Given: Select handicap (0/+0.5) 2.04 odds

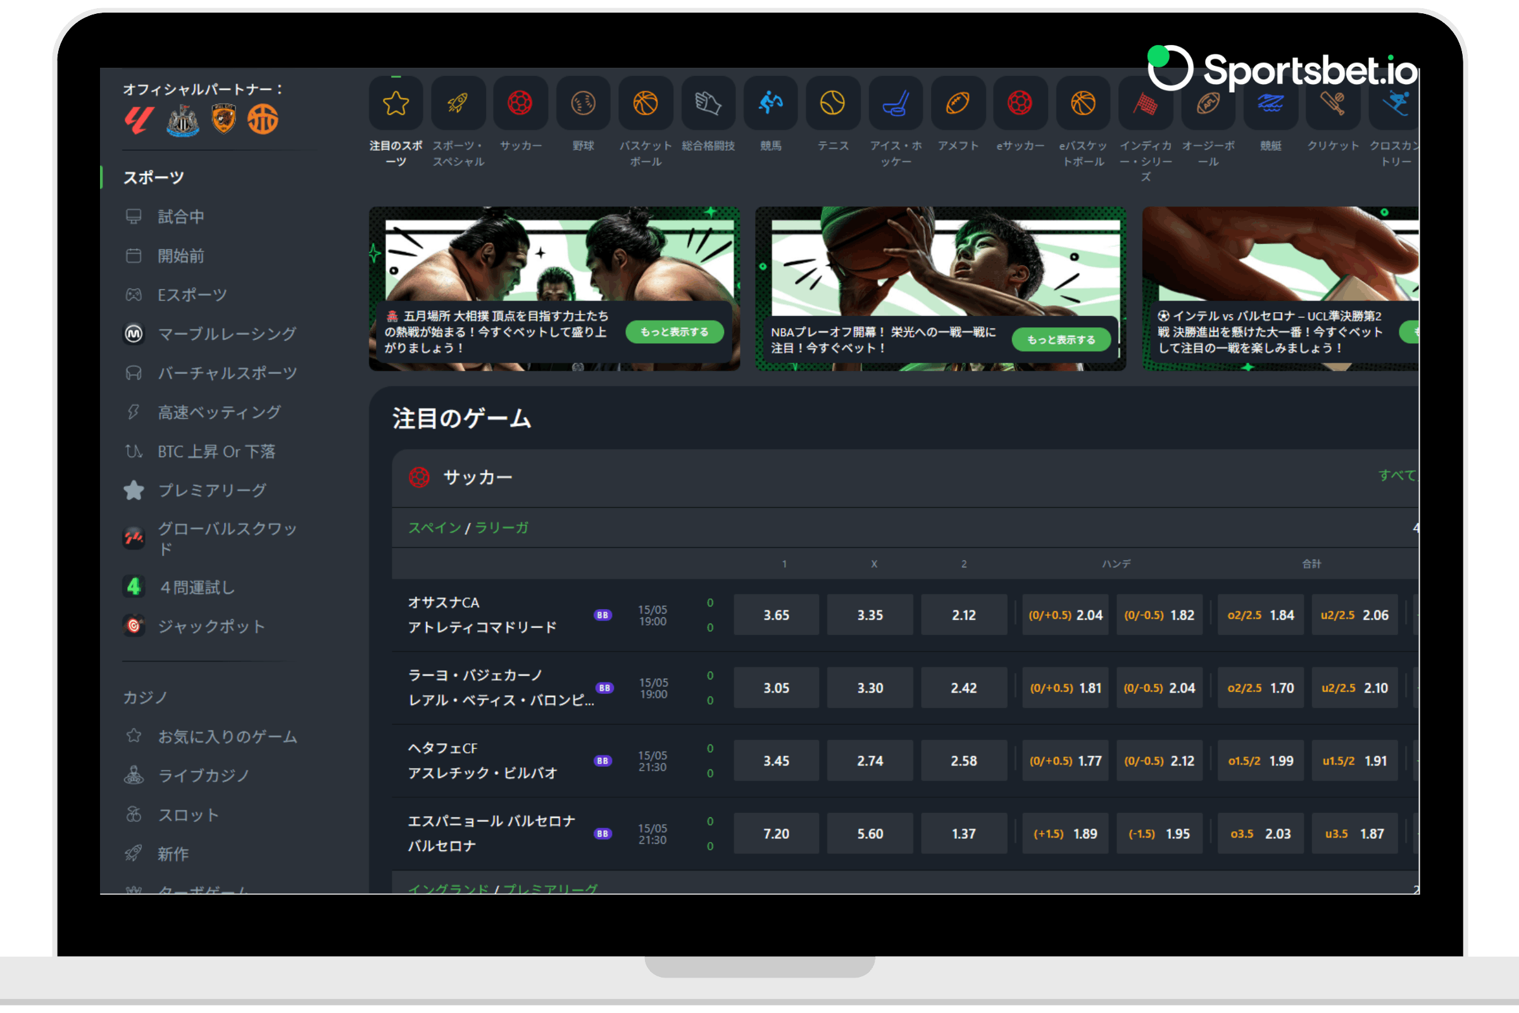Looking at the screenshot, I should [1066, 615].
